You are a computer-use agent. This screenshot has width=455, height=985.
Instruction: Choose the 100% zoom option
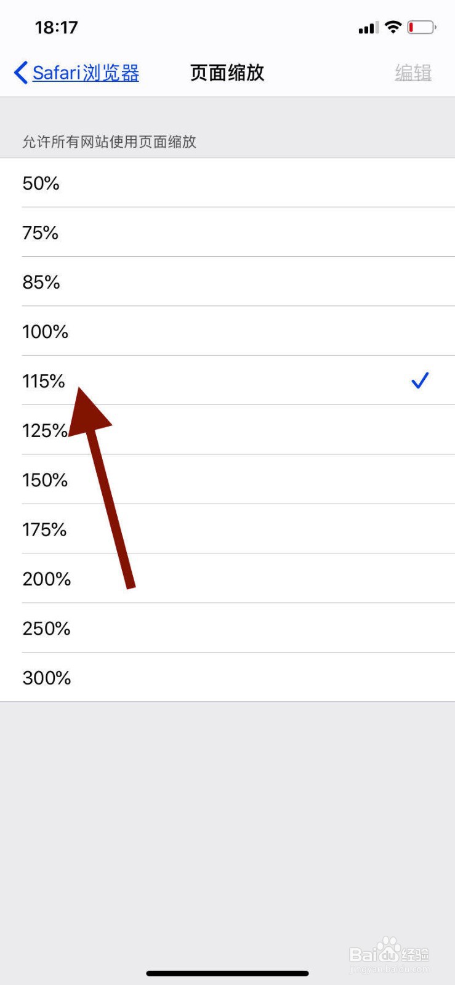(227, 331)
